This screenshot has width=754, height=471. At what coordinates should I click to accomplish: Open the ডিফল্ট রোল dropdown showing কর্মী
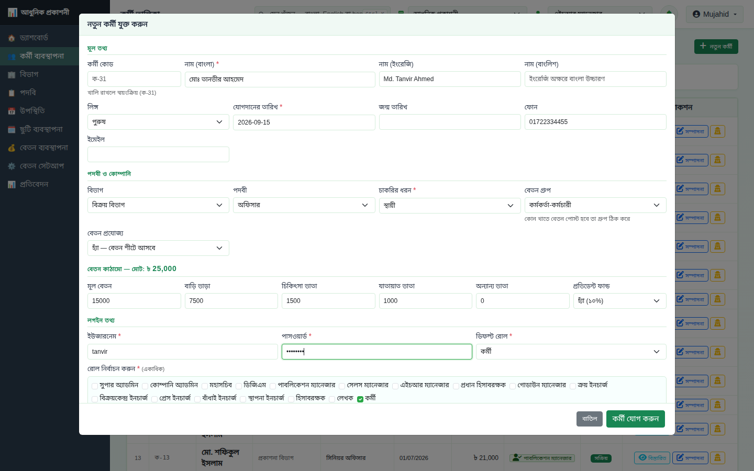coord(571,352)
